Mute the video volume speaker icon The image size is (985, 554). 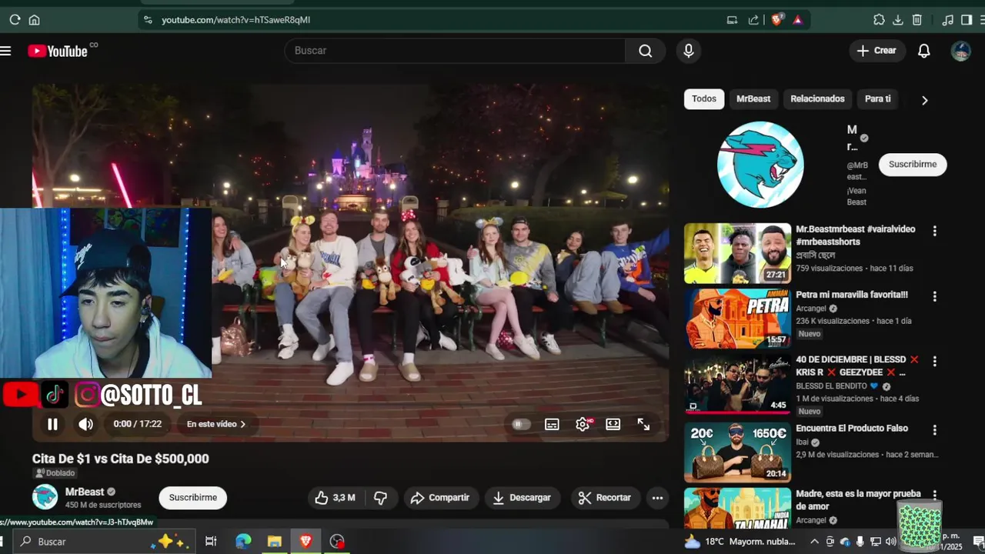click(x=85, y=424)
